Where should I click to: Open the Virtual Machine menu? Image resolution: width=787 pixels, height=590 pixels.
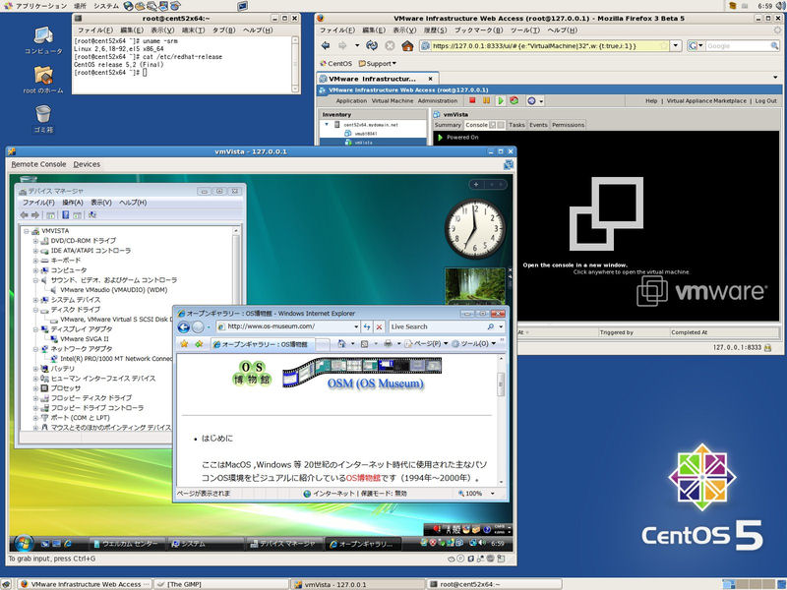393,101
